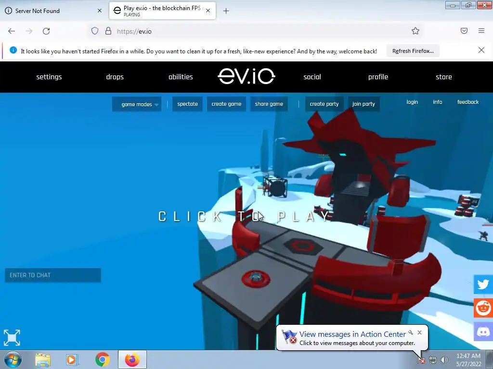Select the Play ev.io tab
Viewport: 493px width, 369px height.
[x=162, y=11]
